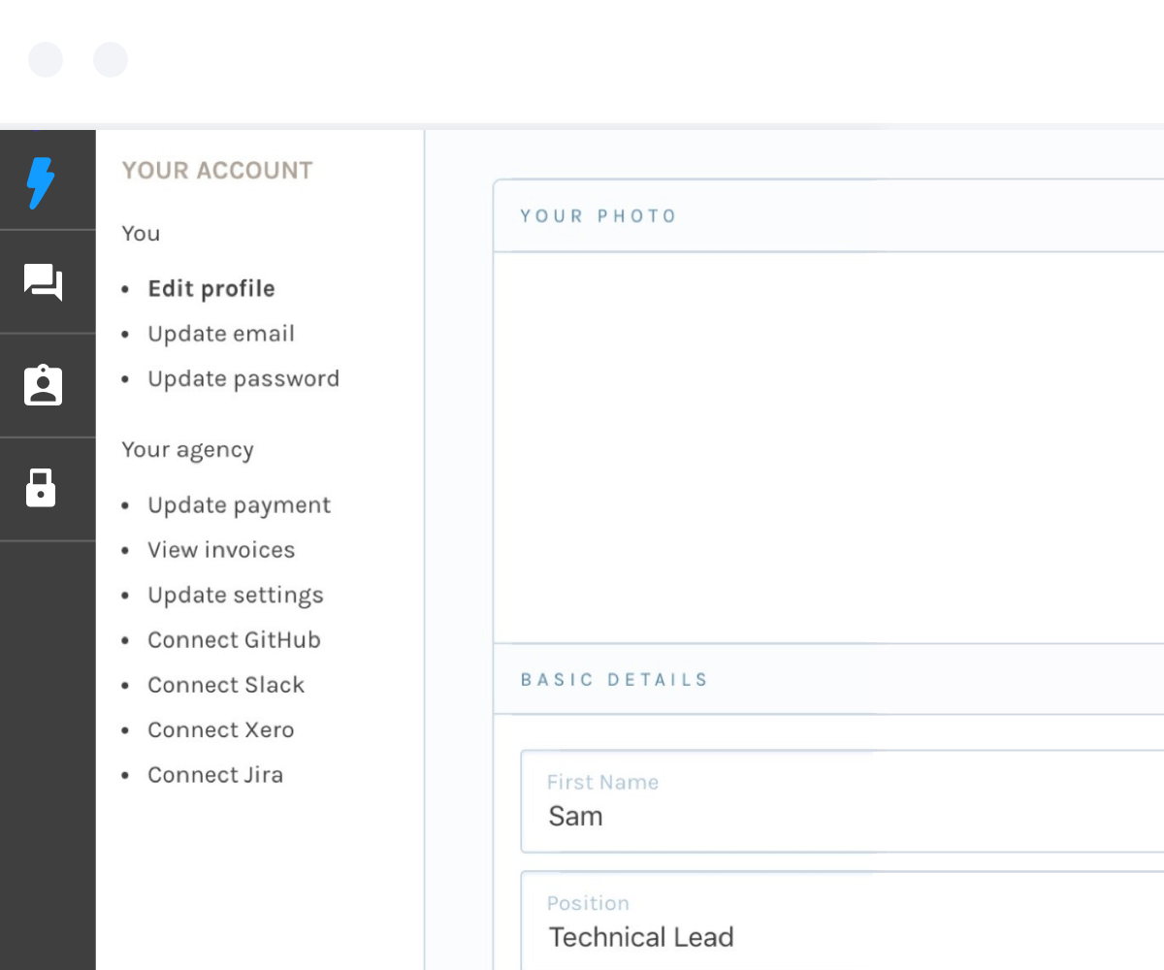Choose Connect GitHub integration
The height and width of the screenshot is (970, 1164).
(x=234, y=640)
